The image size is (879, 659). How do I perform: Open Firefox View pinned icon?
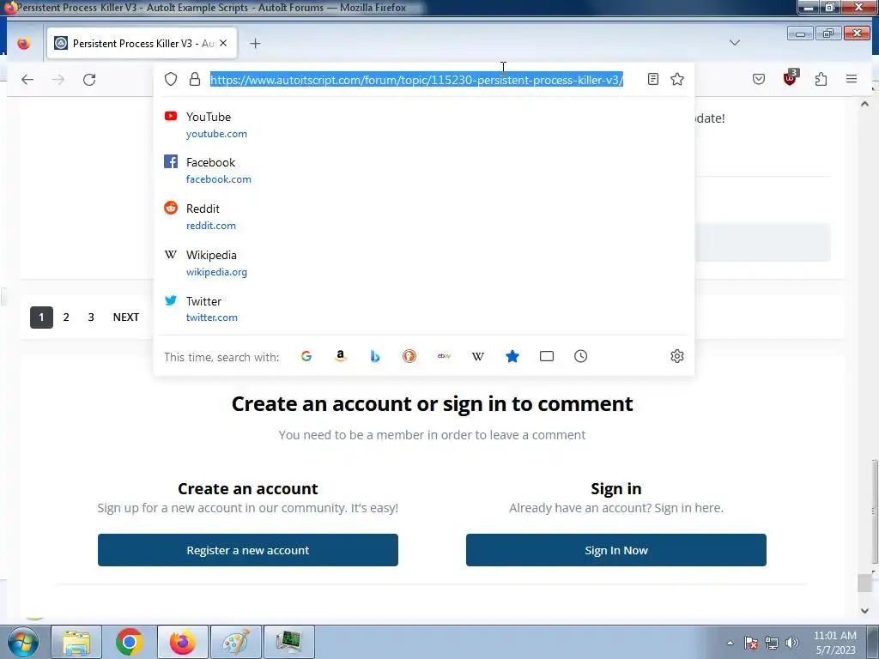(x=23, y=43)
